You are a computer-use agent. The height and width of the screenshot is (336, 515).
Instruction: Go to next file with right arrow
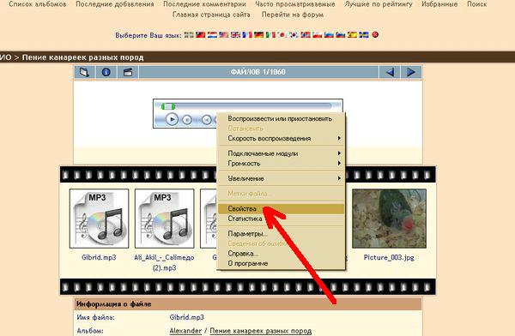pyautogui.click(x=410, y=72)
